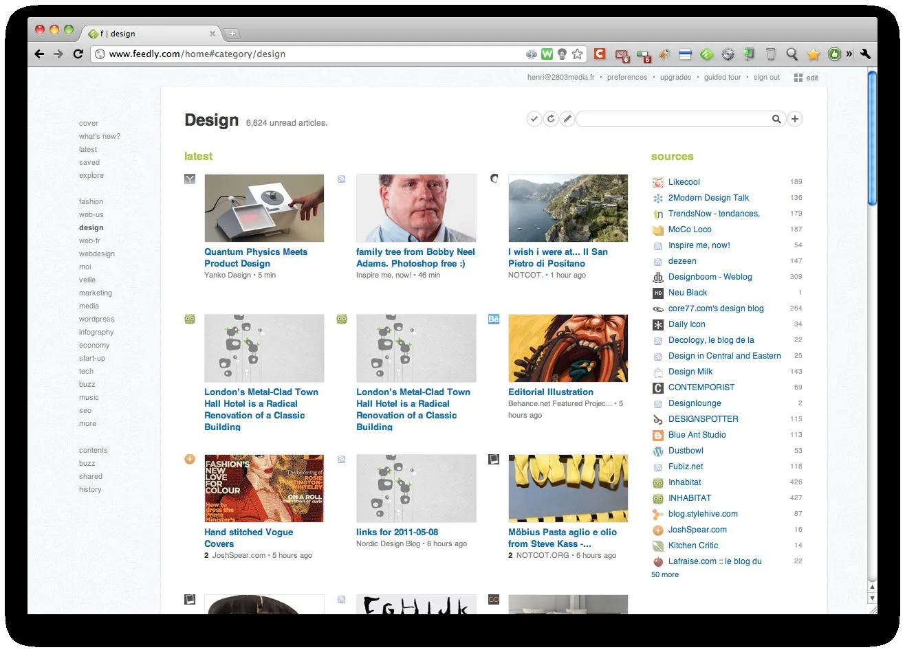Select infography in the sidebar category list
This screenshot has width=905, height=652.
pos(96,332)
